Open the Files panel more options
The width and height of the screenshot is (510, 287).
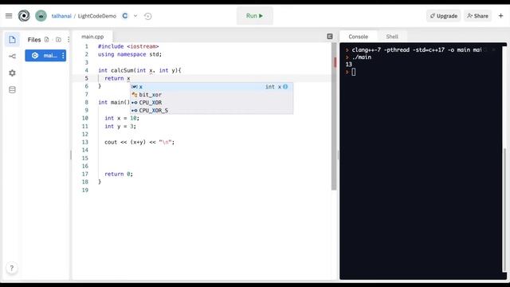[x=69, y=40]
